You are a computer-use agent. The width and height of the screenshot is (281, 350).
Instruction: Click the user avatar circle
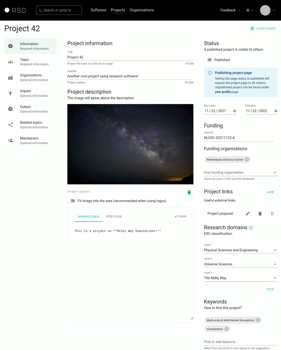click(265, 10)
